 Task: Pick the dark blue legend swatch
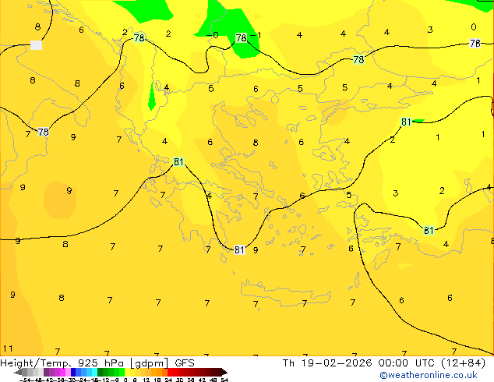pyautogui.click(x=73, y=372)
